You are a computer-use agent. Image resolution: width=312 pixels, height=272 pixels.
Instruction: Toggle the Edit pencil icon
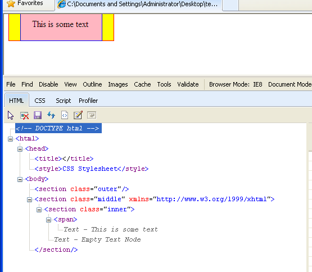[x=78, y=115]
